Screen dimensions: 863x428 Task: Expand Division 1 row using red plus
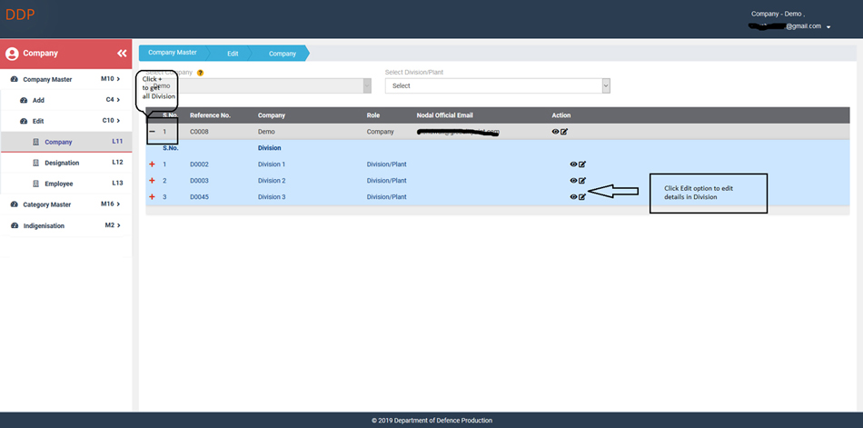152,164
